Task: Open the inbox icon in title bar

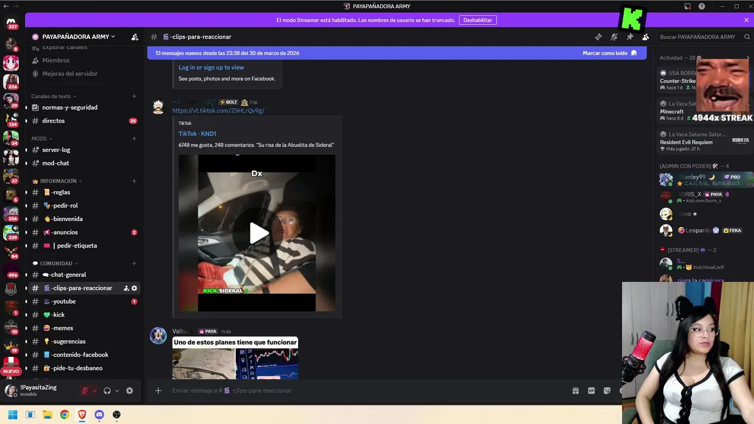Action: click(x=687, y=6)
